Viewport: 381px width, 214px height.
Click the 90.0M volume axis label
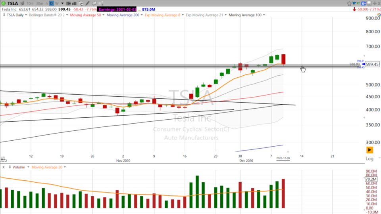(x=371, y=171)
